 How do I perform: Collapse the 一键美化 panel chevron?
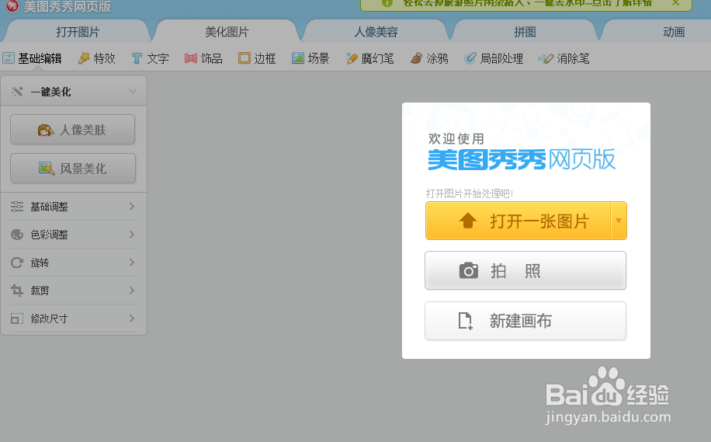click(x=133, y=91)
